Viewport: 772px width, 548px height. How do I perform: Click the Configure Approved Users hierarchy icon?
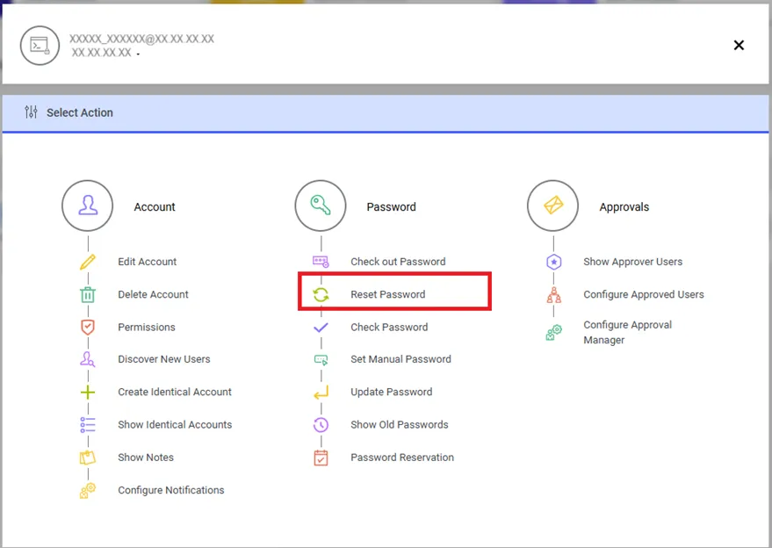point(554,294)
